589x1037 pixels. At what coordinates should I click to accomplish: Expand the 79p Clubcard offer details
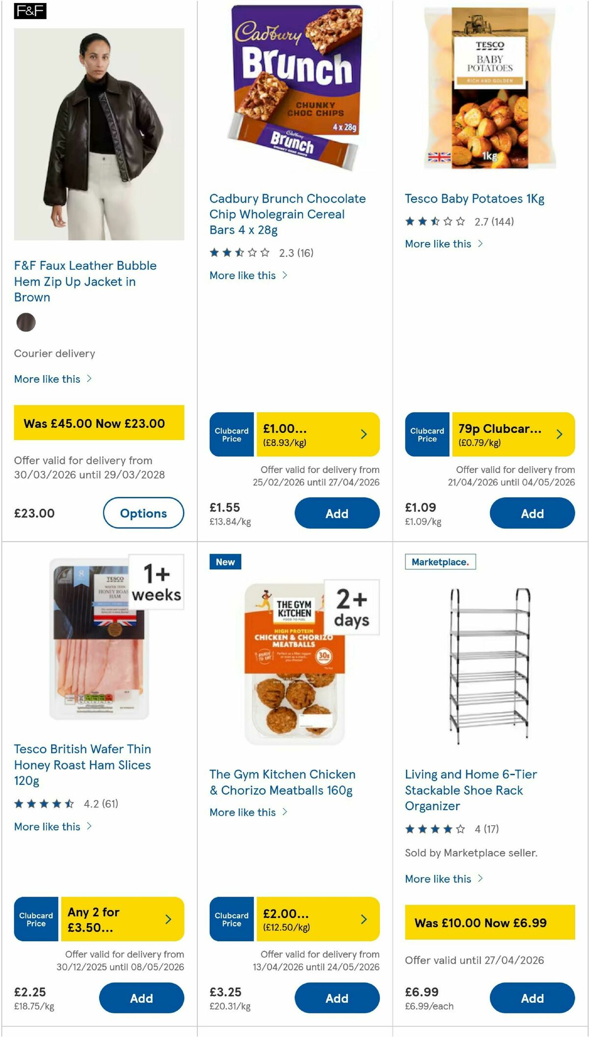(559, 434)
